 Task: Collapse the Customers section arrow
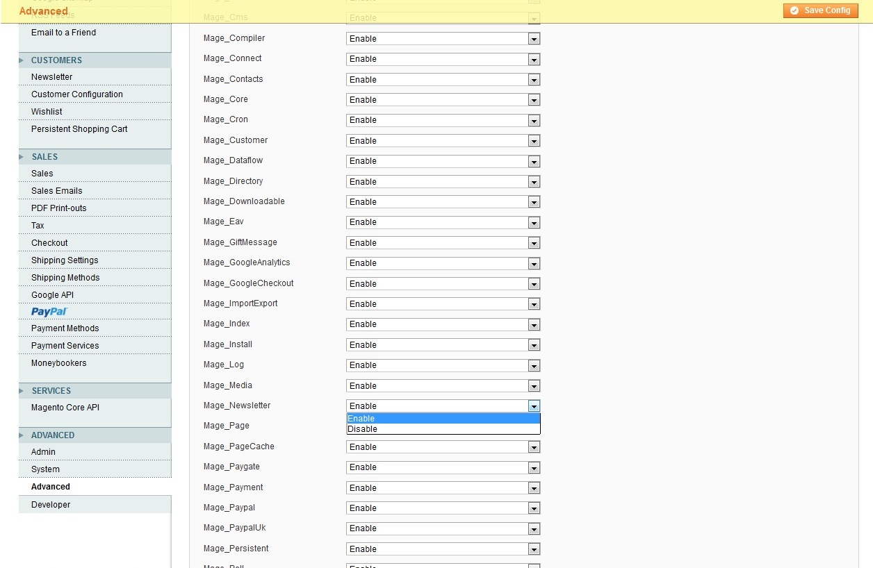click(22, 60)
